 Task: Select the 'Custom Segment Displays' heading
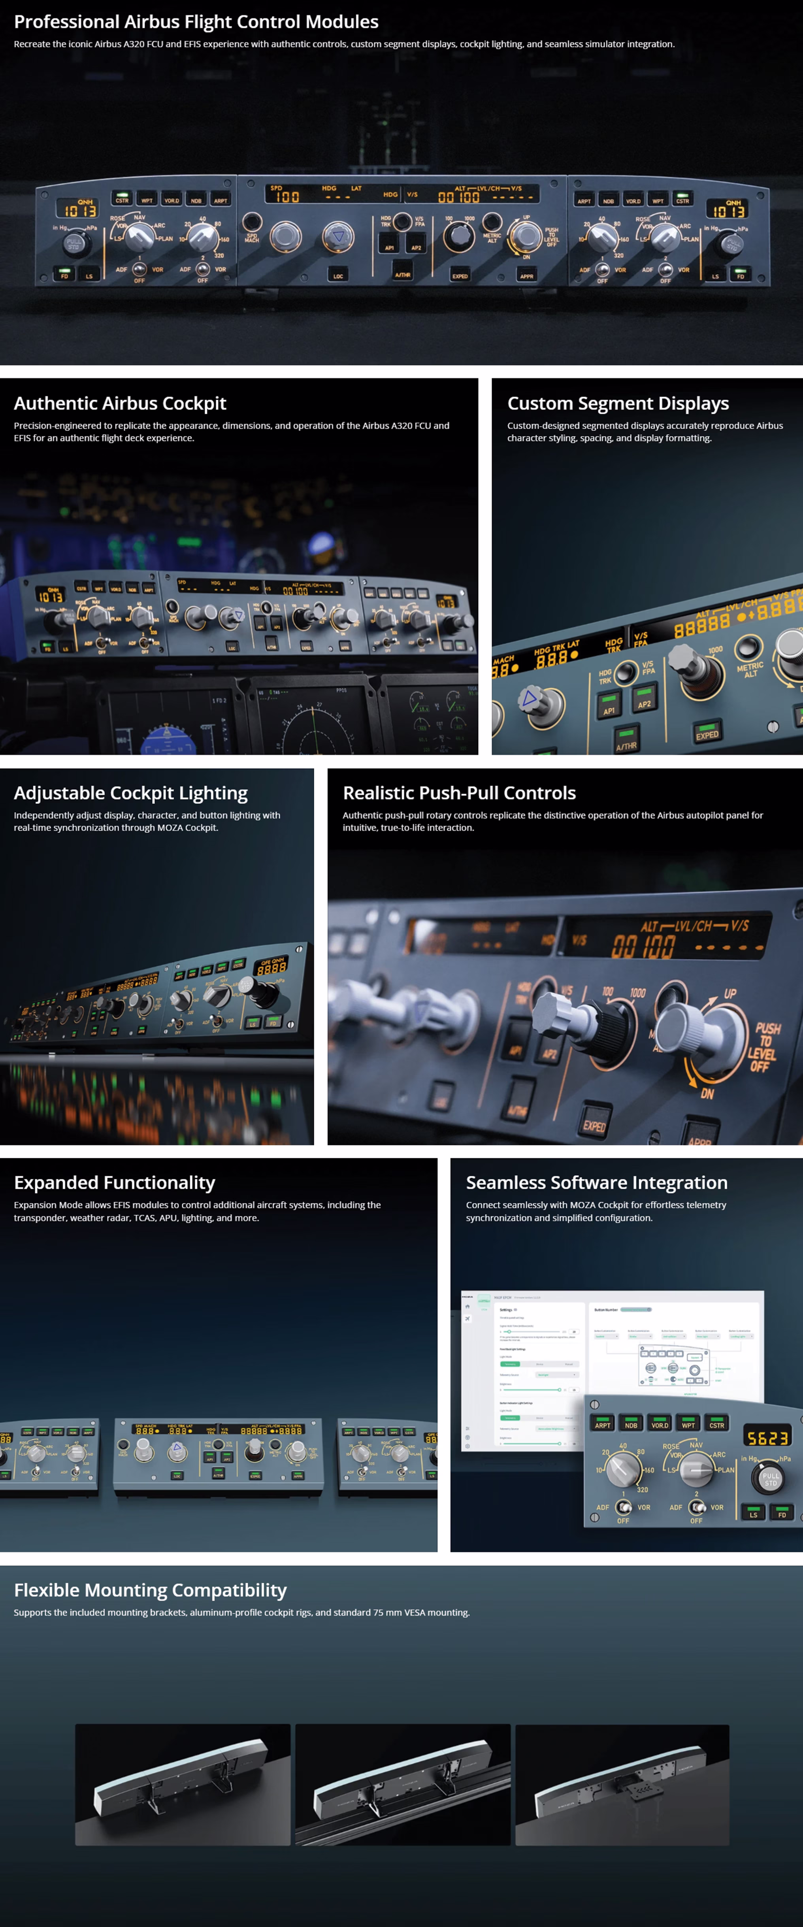pos(618,403)
